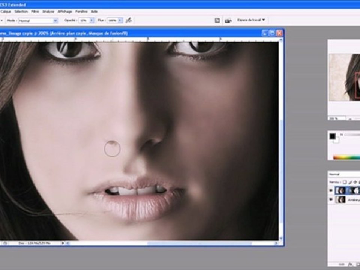This screenshot has height=270, width=360.
Task: Click the Navigator preview thumbnail
Action: point(344,77)
